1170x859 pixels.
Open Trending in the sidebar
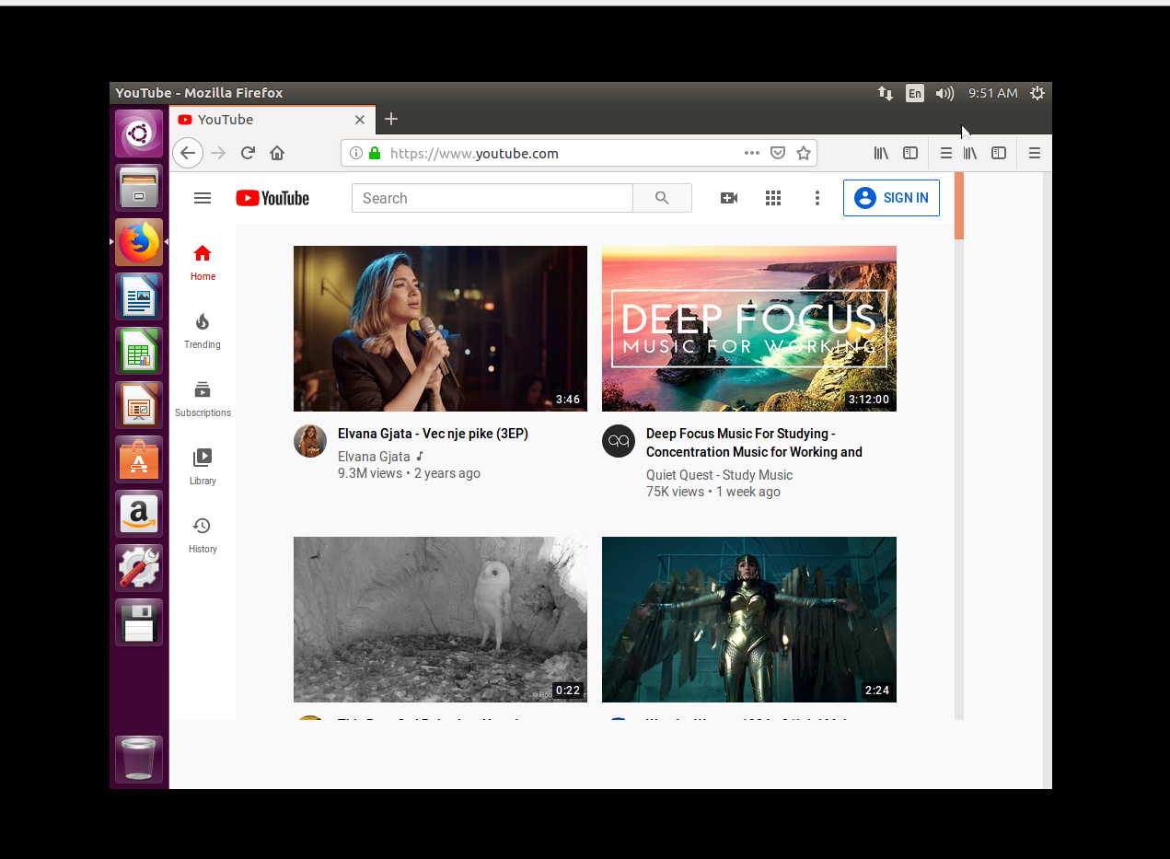tap(203, 331)
